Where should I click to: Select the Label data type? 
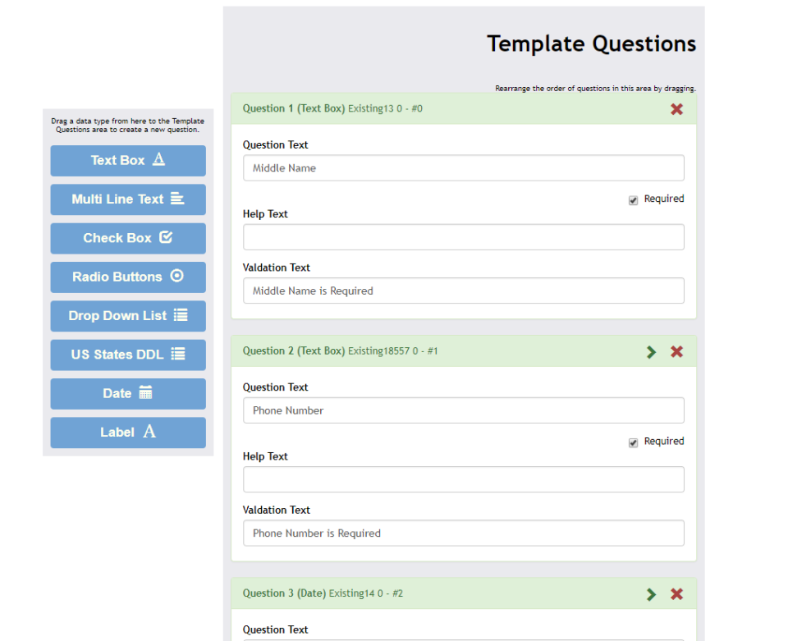[x=128, y=433]
